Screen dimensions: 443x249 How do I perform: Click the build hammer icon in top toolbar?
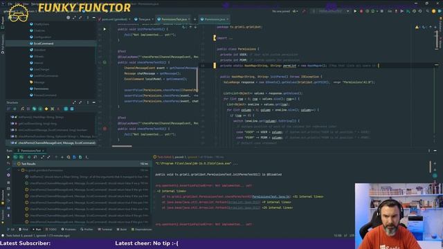[x=304, y=11]
